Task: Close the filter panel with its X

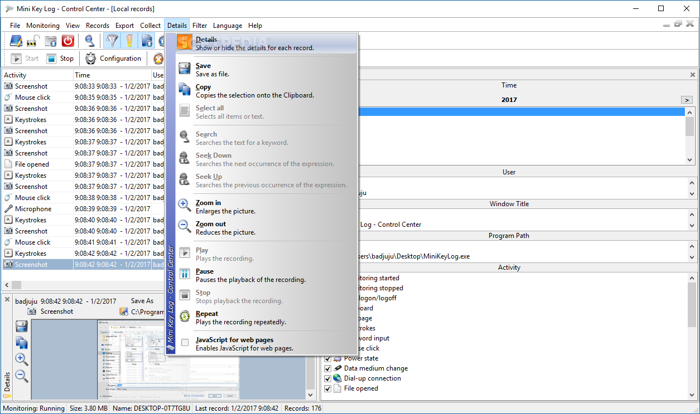Action: tap(693, 75)
